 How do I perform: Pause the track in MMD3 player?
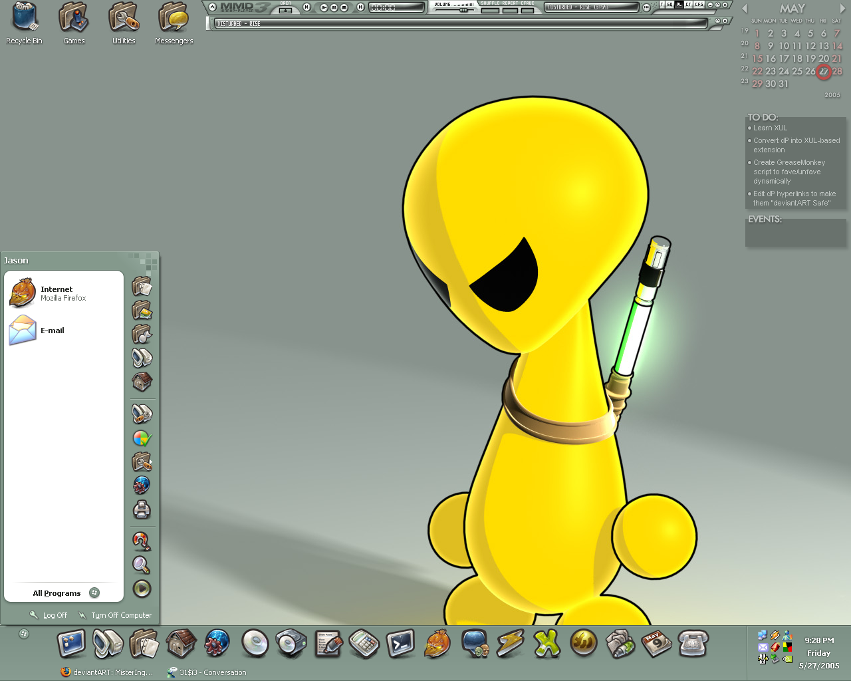[334, 7]
